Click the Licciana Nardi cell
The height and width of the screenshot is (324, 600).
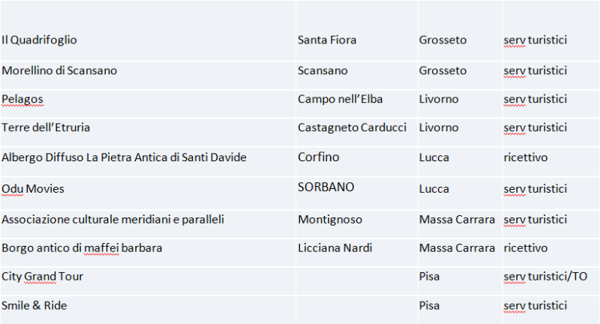tap(334, 247)
